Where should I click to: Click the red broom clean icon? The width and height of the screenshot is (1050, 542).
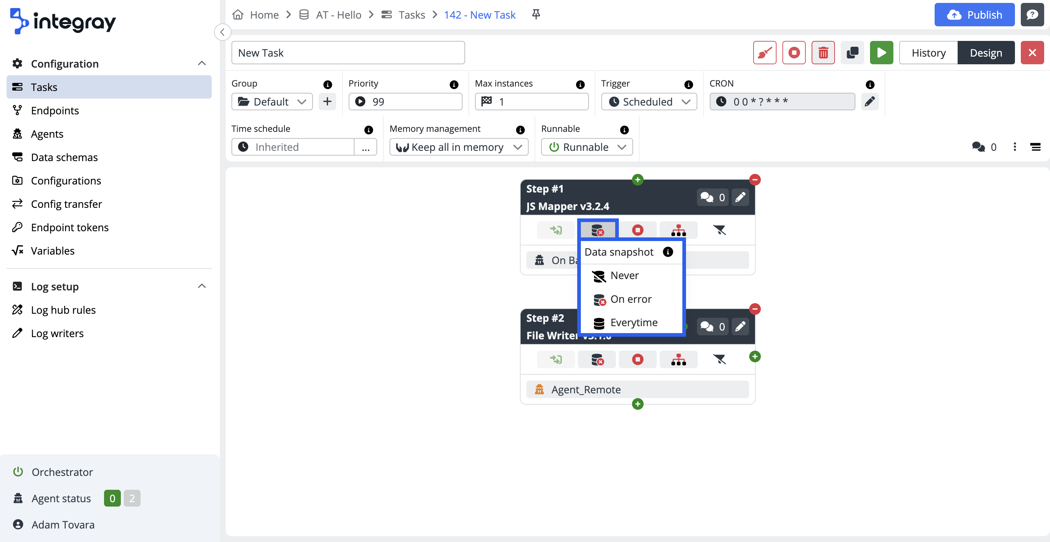(x=764, y=53)
